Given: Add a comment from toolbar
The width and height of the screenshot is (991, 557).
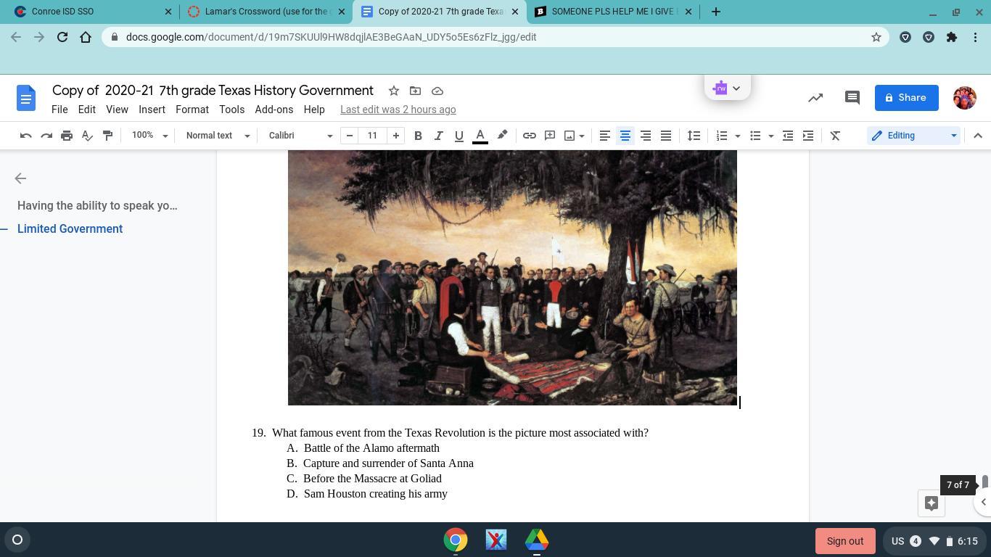Looking at the screenshot, I should 550,136.
